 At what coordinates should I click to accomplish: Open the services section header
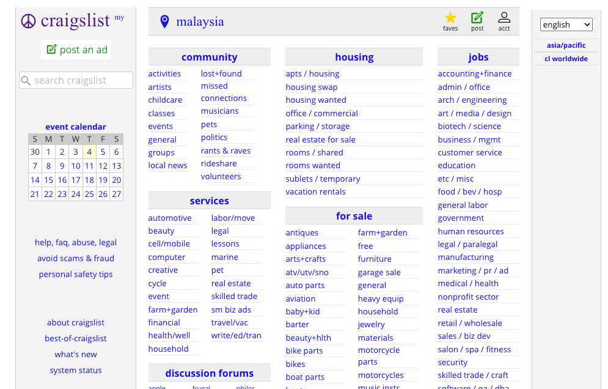[x=209, y=201]
